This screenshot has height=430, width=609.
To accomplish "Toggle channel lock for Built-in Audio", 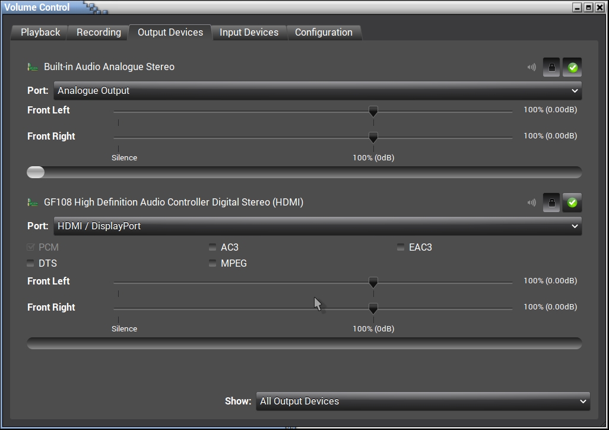I will coord(551,67).
